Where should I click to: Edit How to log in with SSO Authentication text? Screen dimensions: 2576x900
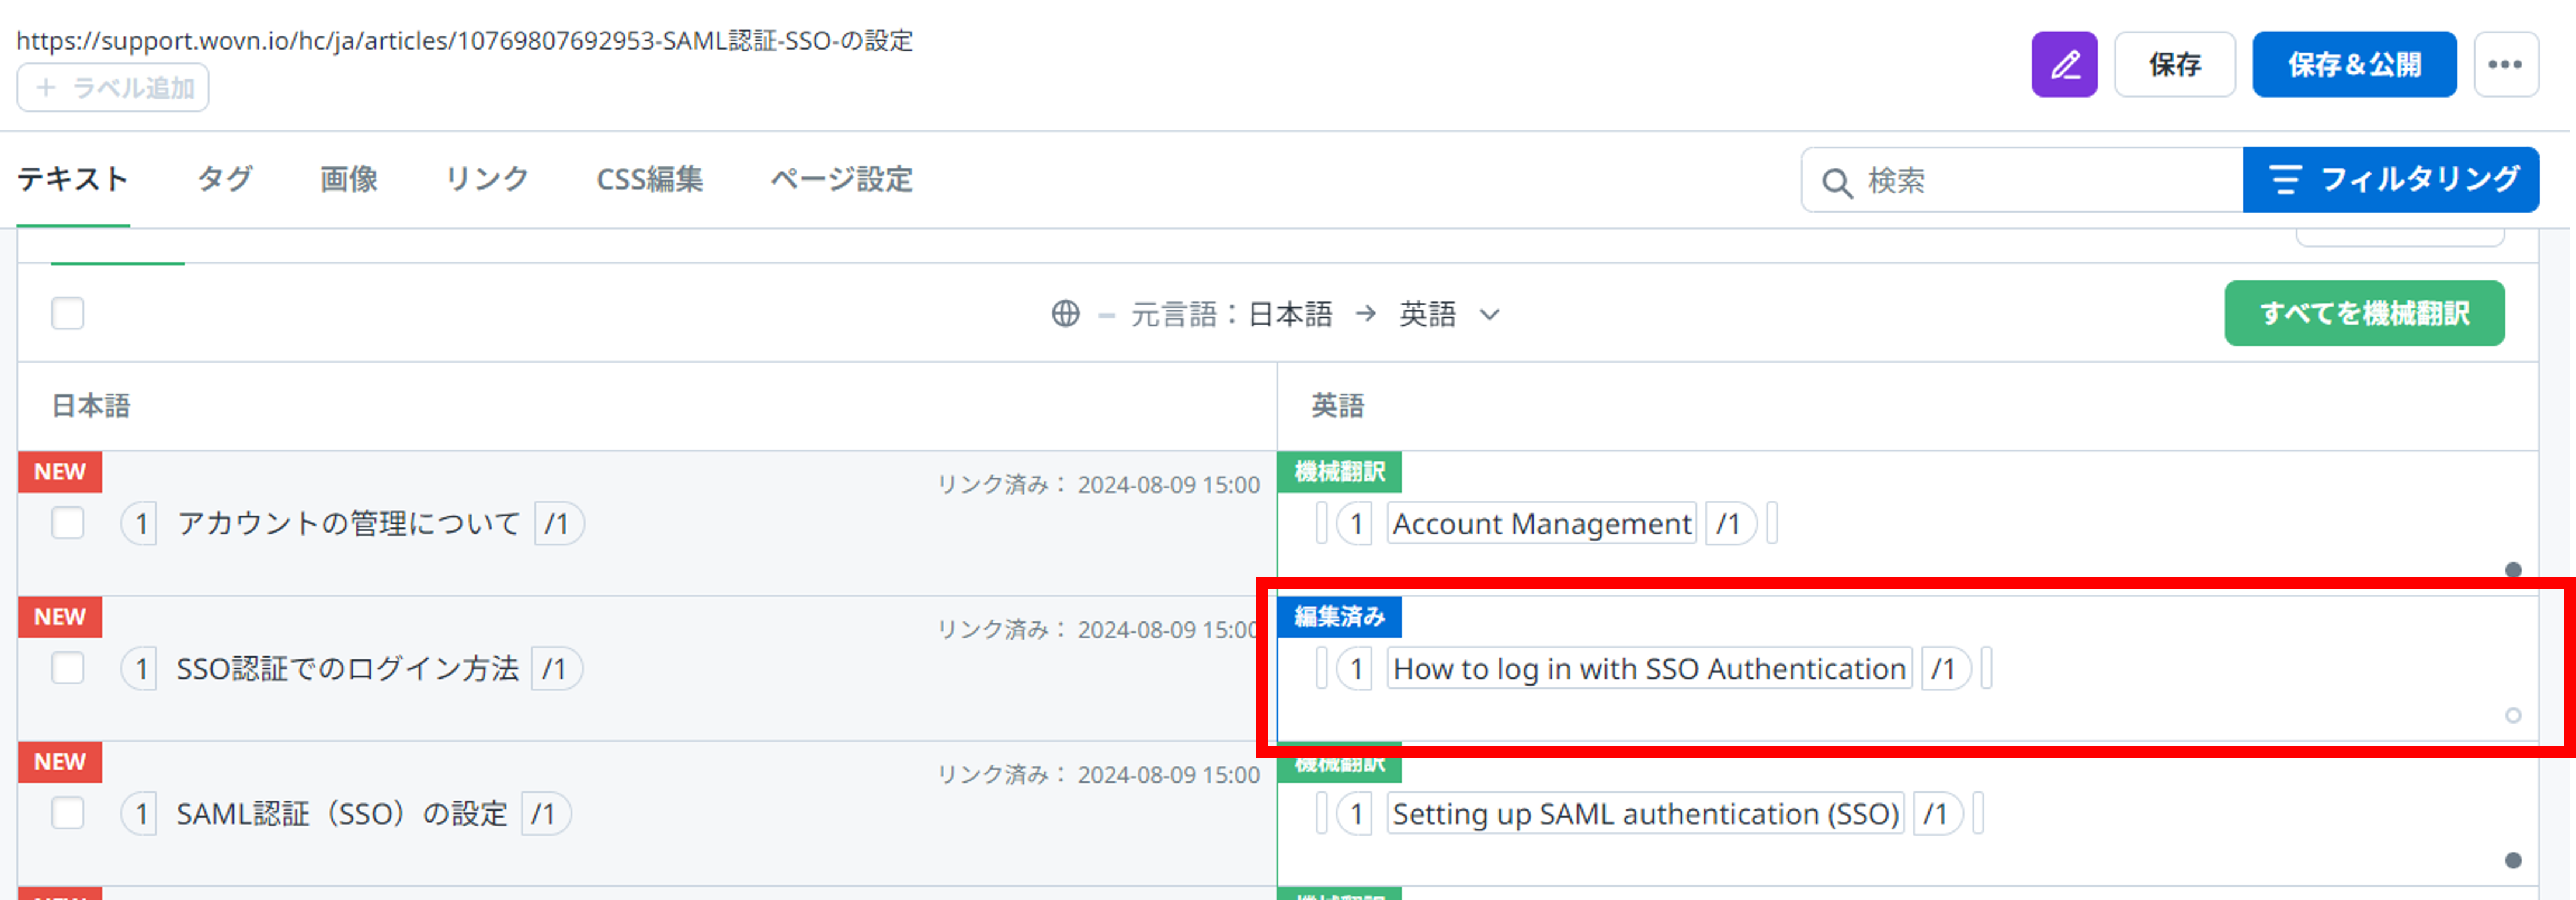[x=1649, y=669]
